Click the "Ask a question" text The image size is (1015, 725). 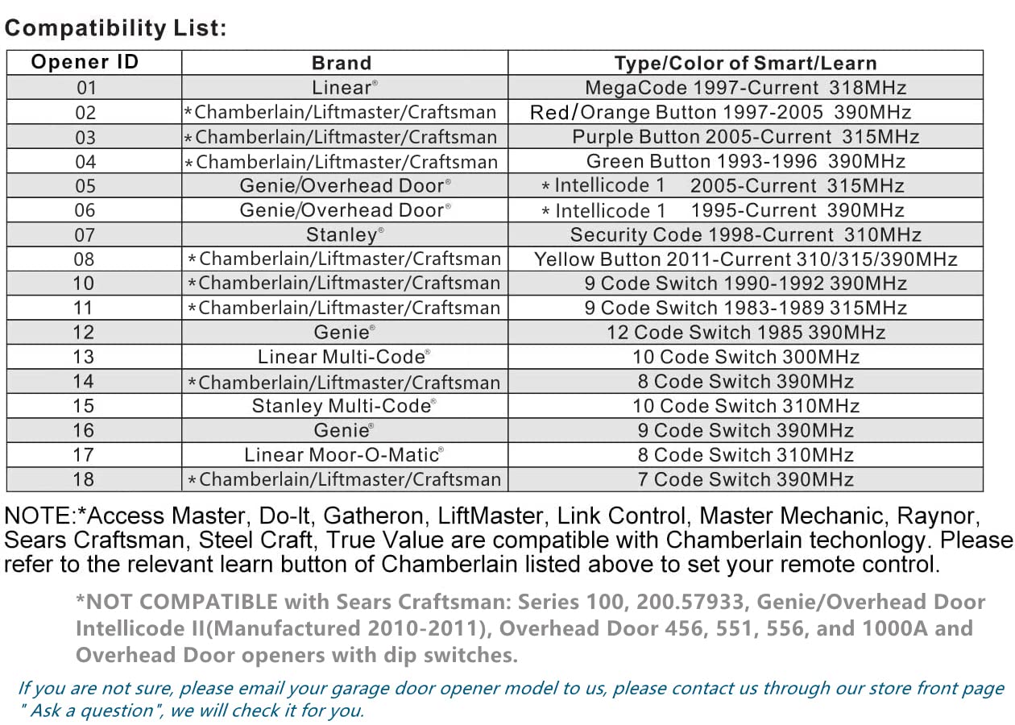coord(90,710)
